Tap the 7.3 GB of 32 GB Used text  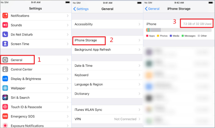[x=197, y=24]
